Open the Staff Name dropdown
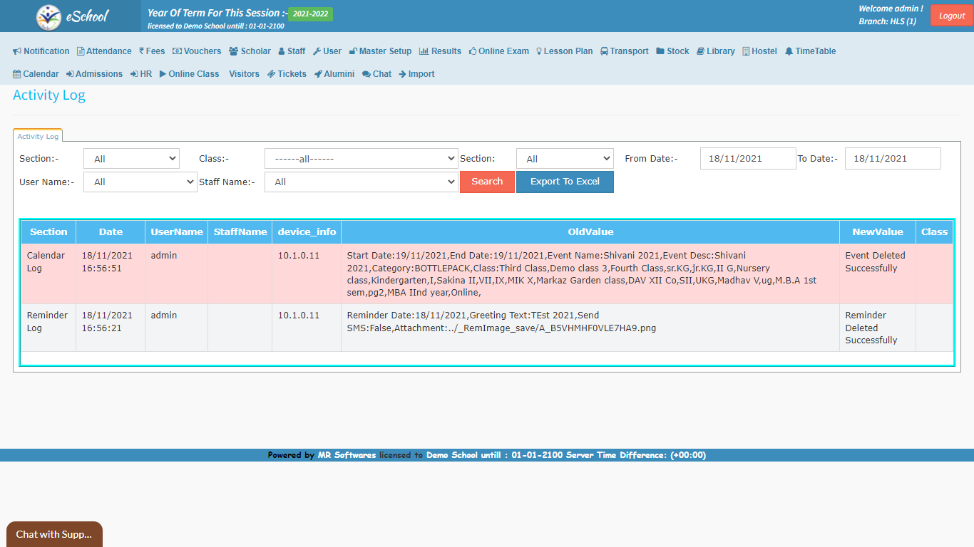The width and height of the screenshot is (974, 547). click(361, 182)
